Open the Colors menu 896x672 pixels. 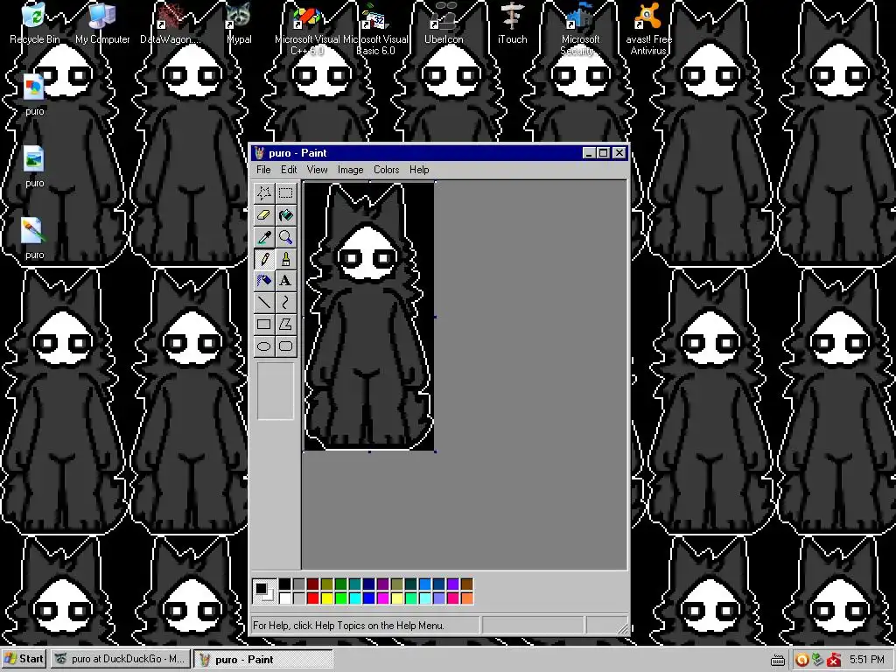[386, 170]
